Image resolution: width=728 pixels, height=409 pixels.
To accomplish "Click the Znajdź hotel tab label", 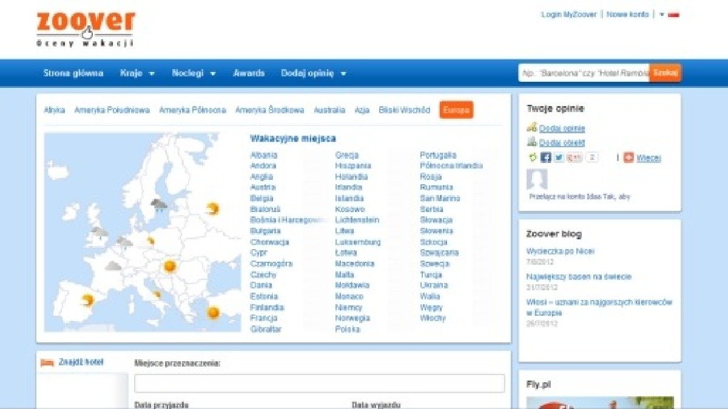I will click(x=81, y=362).
